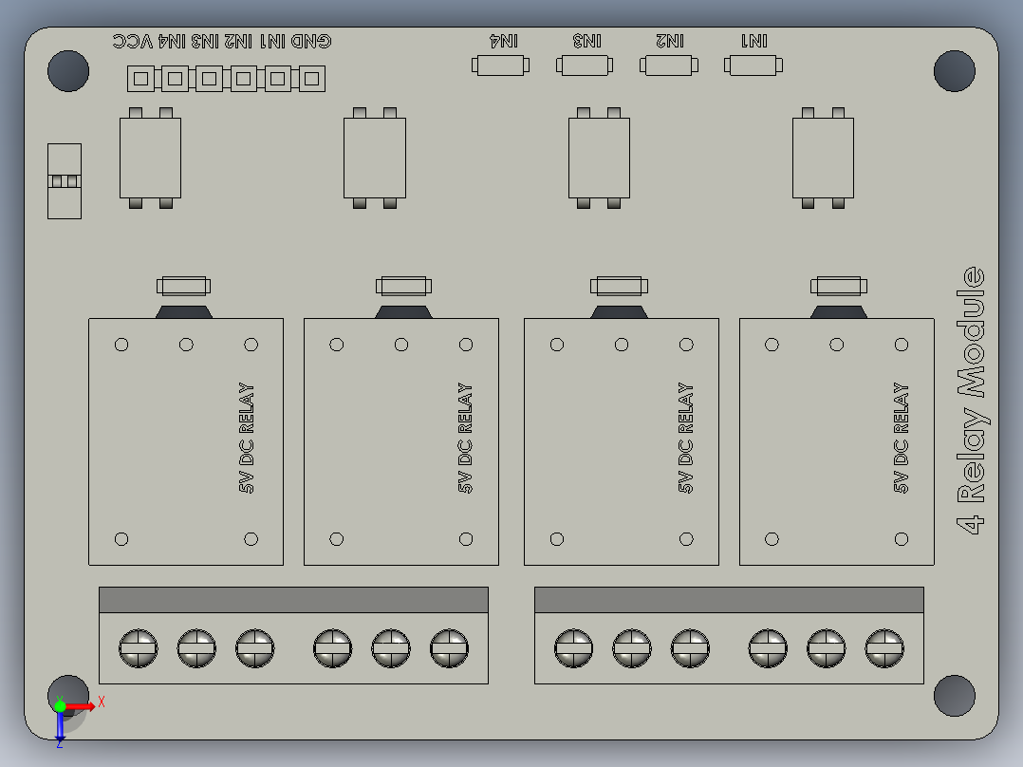Click the last screw of the left terminal block

point(449,648)
